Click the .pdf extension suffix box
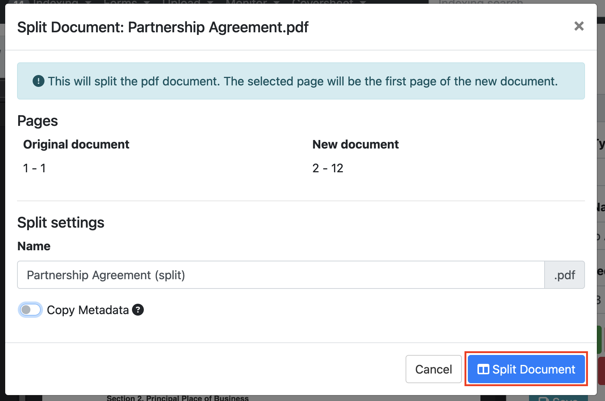This screenshot has height=401, width=605. click(x=564, y=275)
